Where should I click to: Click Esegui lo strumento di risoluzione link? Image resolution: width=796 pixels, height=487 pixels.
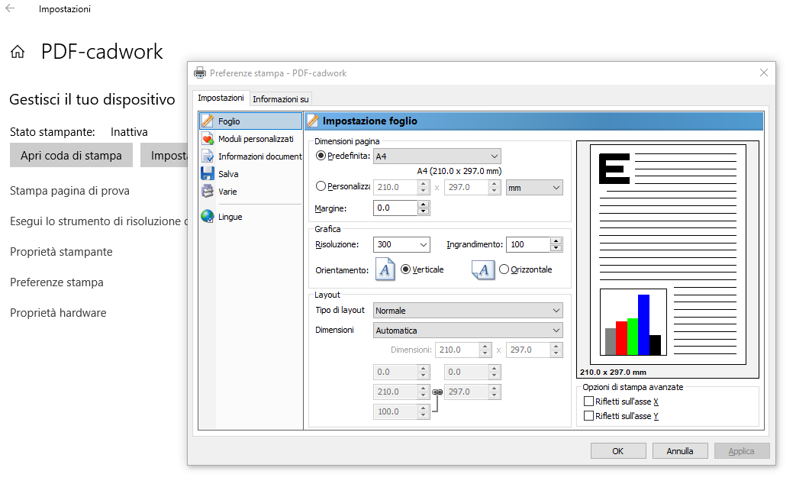[98, 221]
